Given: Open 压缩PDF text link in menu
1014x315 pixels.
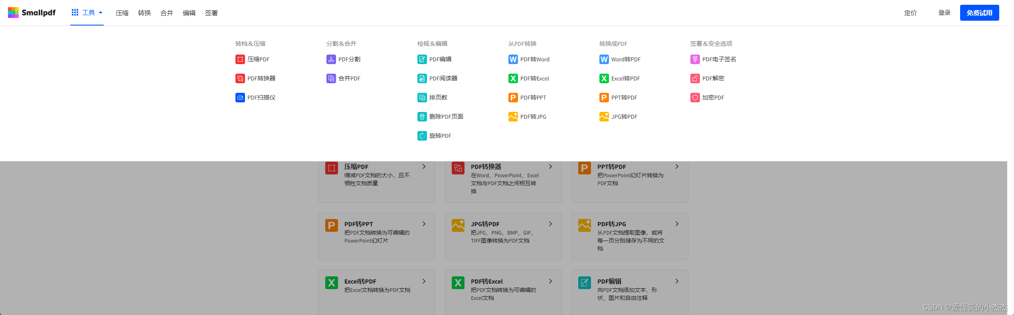Looking at the screenshot, I should [259, 59].
